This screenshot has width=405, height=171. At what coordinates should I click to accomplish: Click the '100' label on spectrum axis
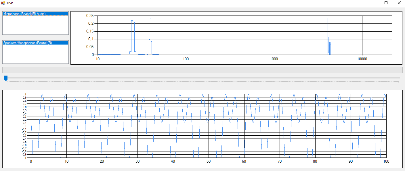(x=186, y=59)
